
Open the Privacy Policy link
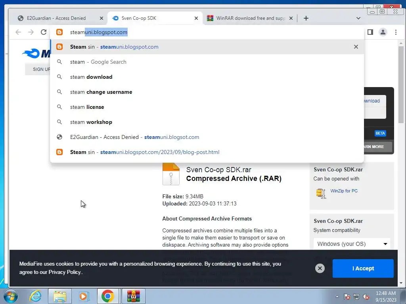pyautogui.click(x=65, y=272)
